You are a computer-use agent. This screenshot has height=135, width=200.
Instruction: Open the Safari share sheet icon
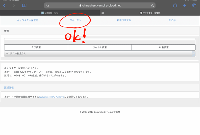coord(175,5)
